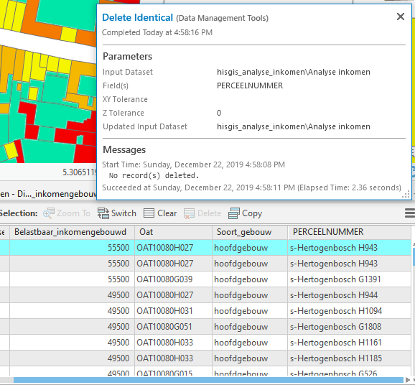The height and width of the screenshot is (385, 415).
Task: Select the table tab ending in _inkomengebouw
Action: pos(48,194)
